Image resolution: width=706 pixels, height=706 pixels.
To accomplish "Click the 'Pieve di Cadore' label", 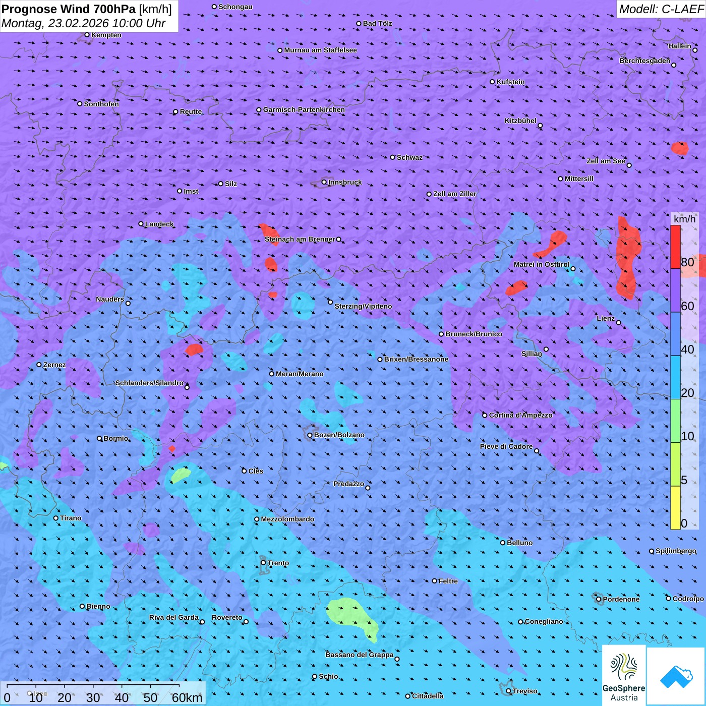I will pos(506,446).
